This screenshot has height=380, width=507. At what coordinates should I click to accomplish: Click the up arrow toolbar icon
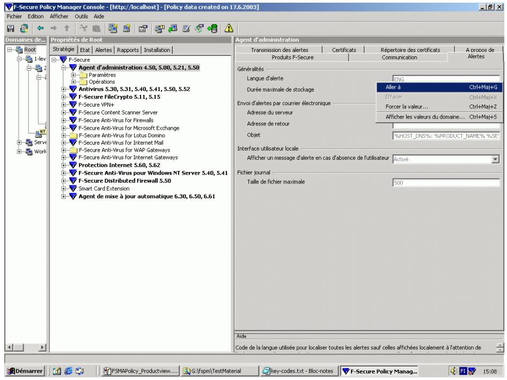pyautogui.click(x=67, y=28)
